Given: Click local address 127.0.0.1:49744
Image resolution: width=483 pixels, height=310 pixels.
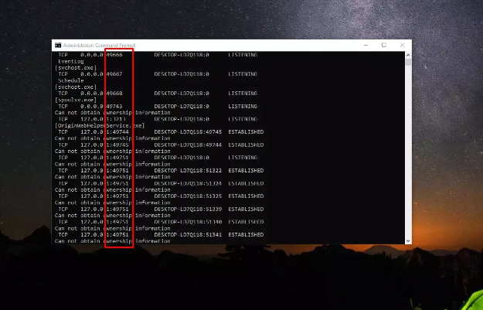Looking at the screenshot, I should 105,132.
